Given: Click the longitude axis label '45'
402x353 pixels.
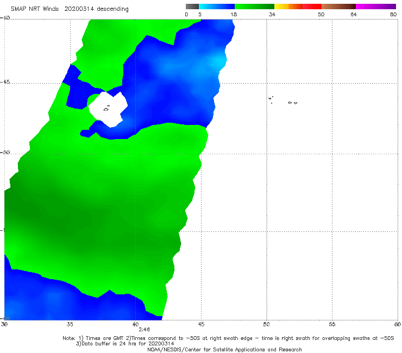Looking at the screenshot, I should tap(201, 324).
